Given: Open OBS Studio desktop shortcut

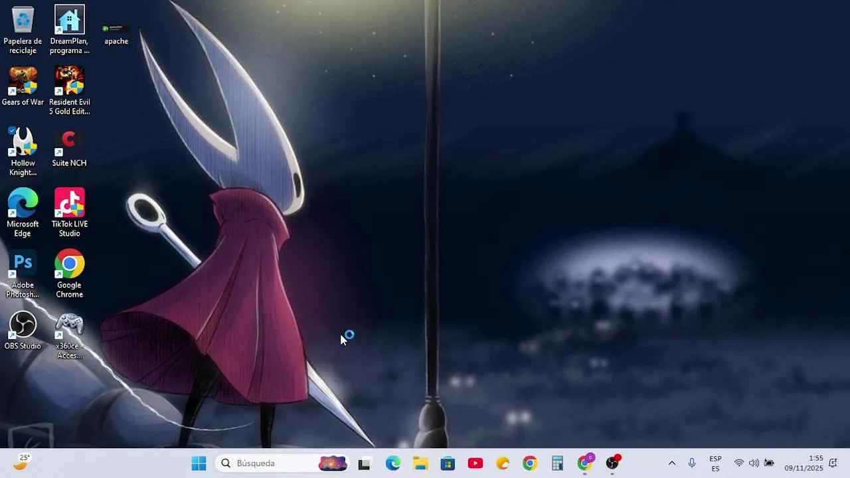Looking at the screenshot, I should tap(23, 331).
